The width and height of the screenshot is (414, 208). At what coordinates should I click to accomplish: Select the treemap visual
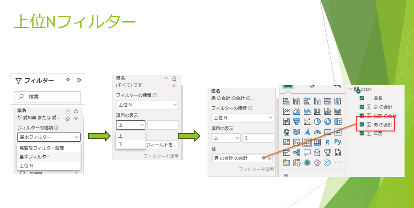click(337, 122)
